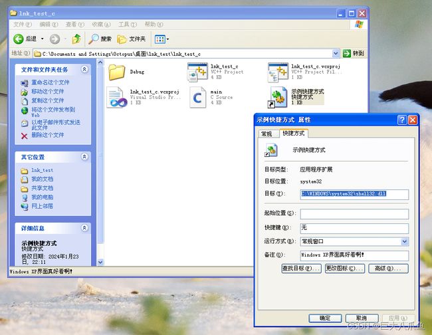Click the 查找目标(F)... button
The image size is (432, 335).
(302, 269)
